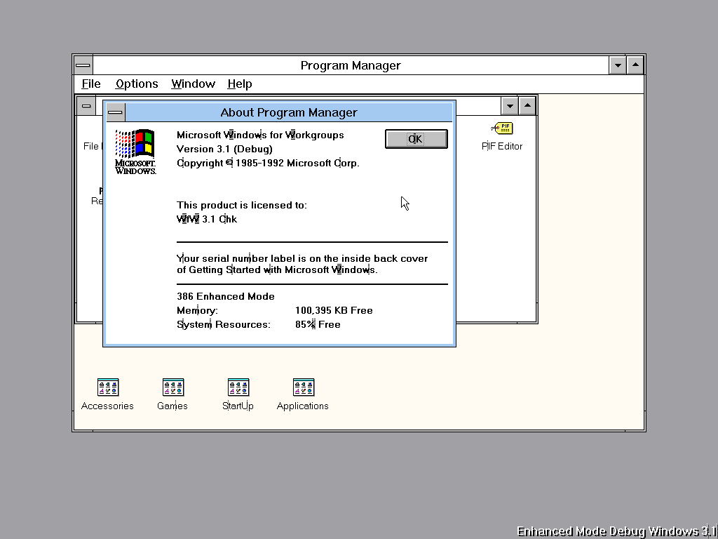The height and width of the screenshot is (539, 718).
Task: Open the Options menu
Action: [137, 84]
